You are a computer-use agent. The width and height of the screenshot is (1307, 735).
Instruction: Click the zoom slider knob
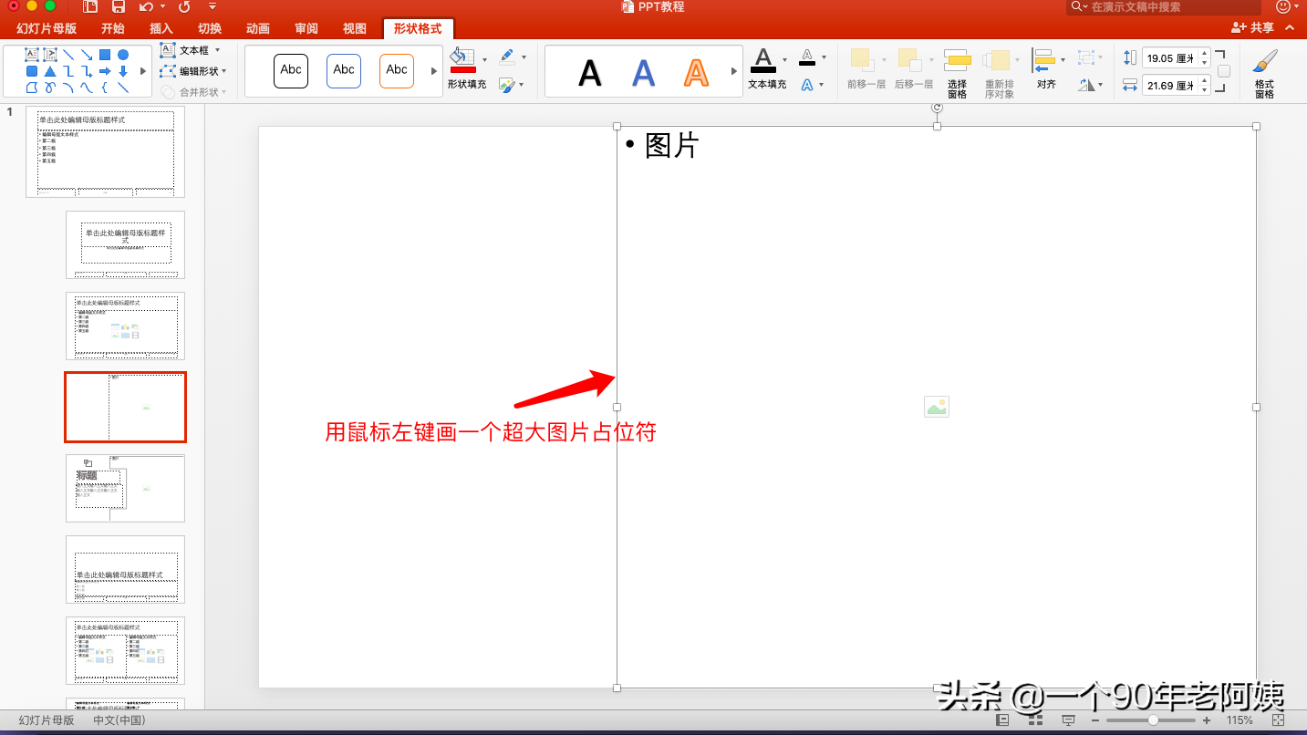[1154, 720]
